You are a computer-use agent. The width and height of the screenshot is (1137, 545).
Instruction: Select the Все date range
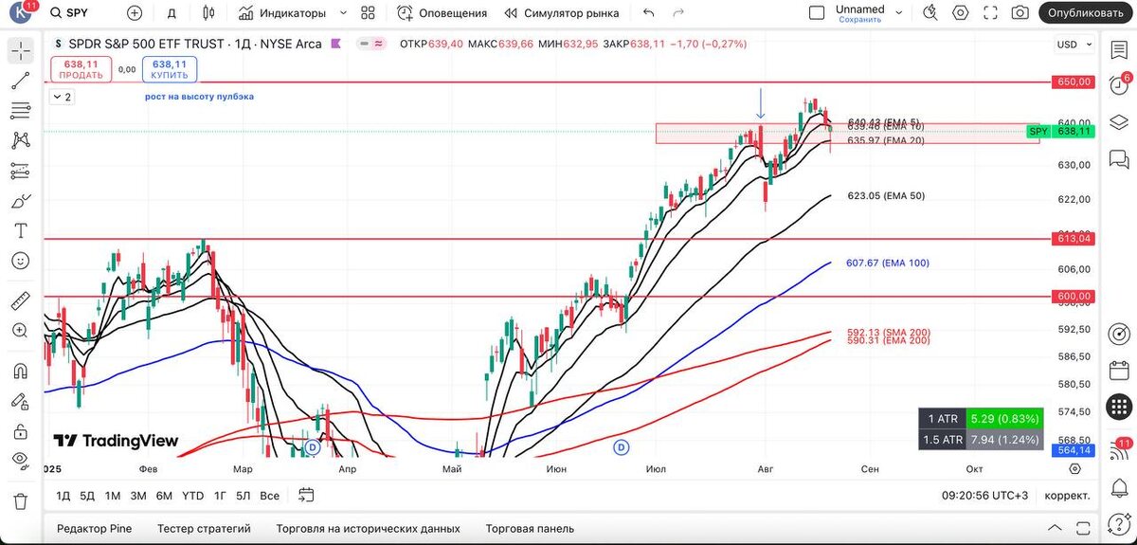pyautogui.click(x=270, y=495)
